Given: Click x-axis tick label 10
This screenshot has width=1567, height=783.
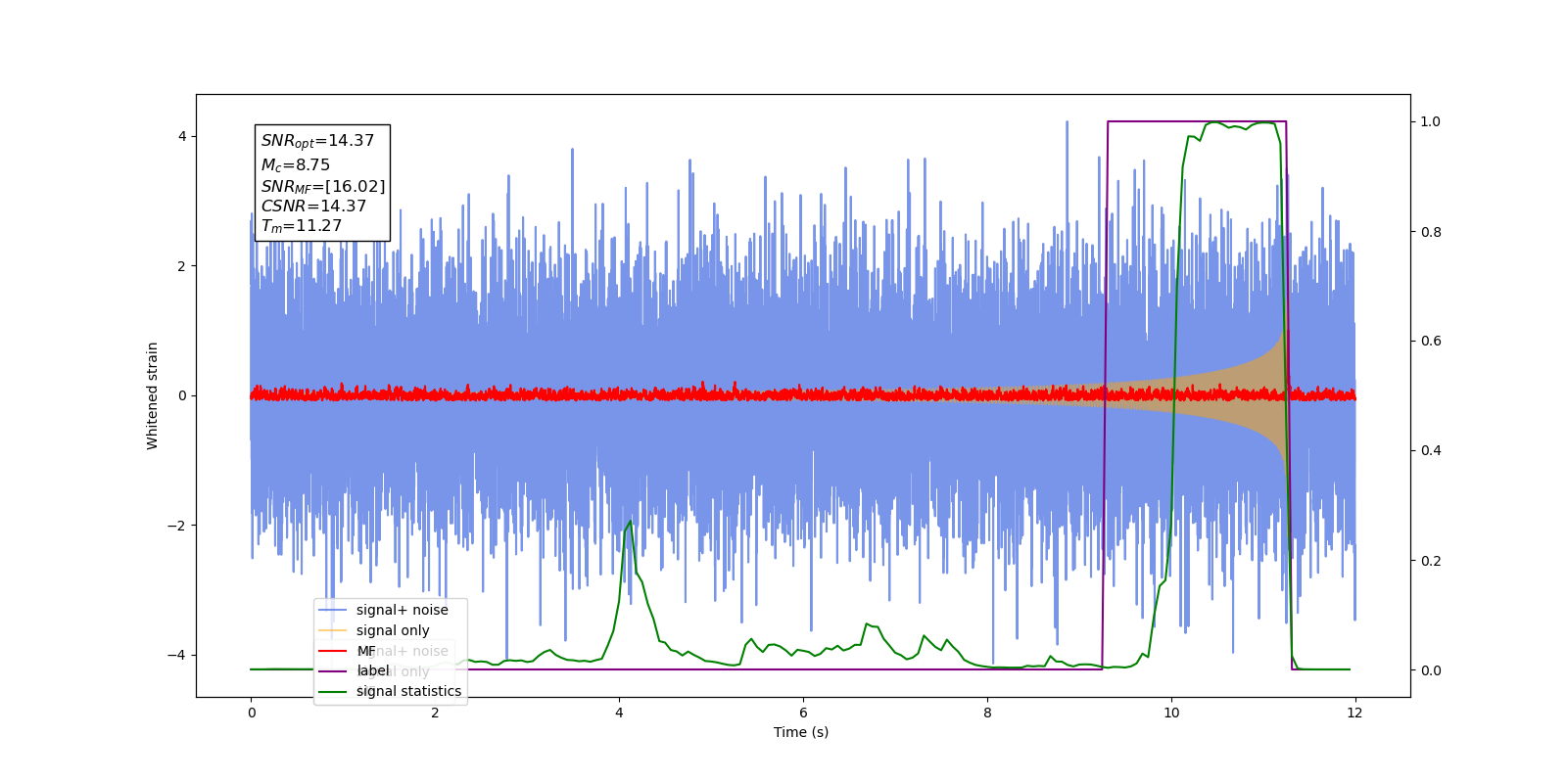Looking at the screenshot, I should 1171,713.
